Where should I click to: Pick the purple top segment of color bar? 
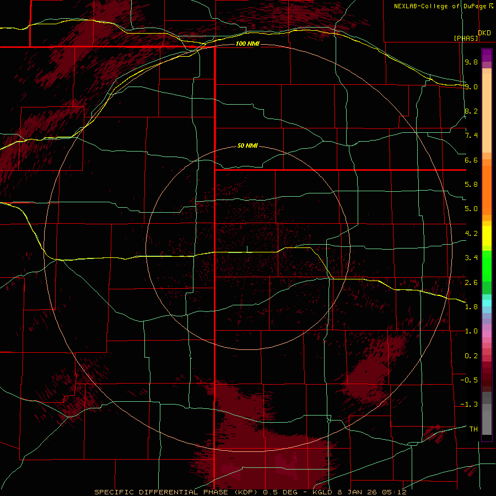point(487,55)
